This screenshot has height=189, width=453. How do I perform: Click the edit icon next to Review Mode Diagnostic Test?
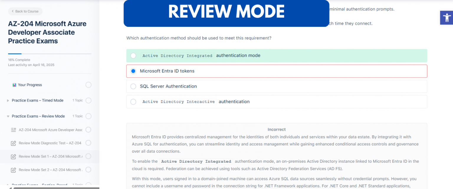tap(13, 143)
